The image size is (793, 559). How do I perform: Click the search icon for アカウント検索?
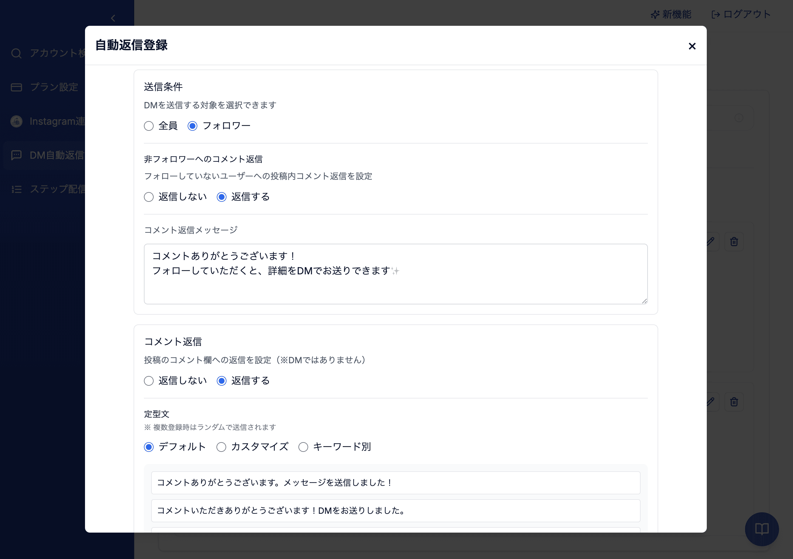(x=16, y=53)
